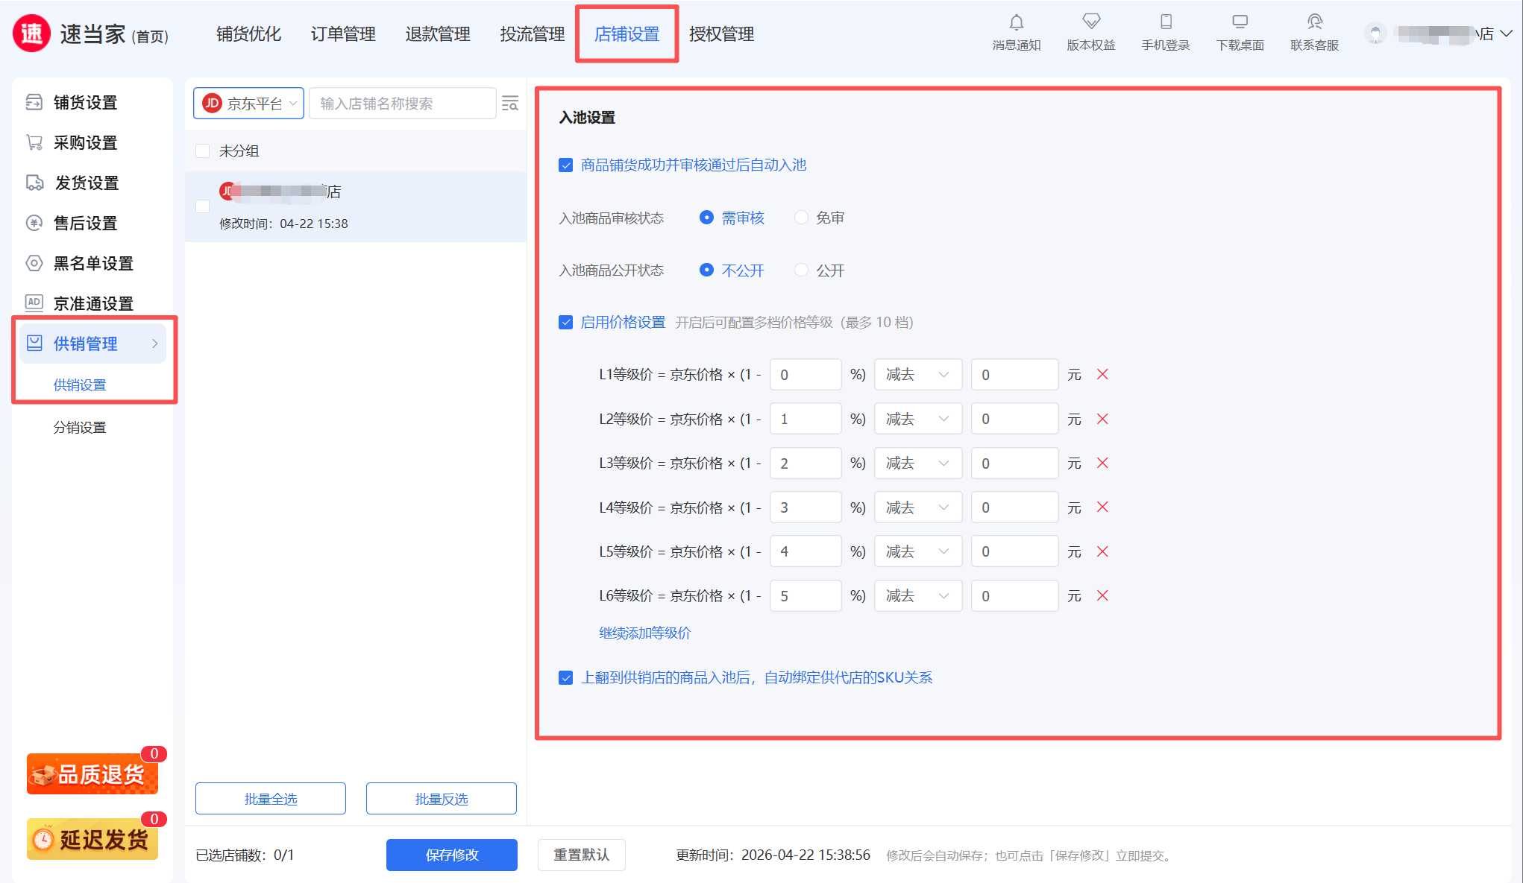Click the 保存修改 button
This screenshot has height=883, width=1523.
(451, 855)
